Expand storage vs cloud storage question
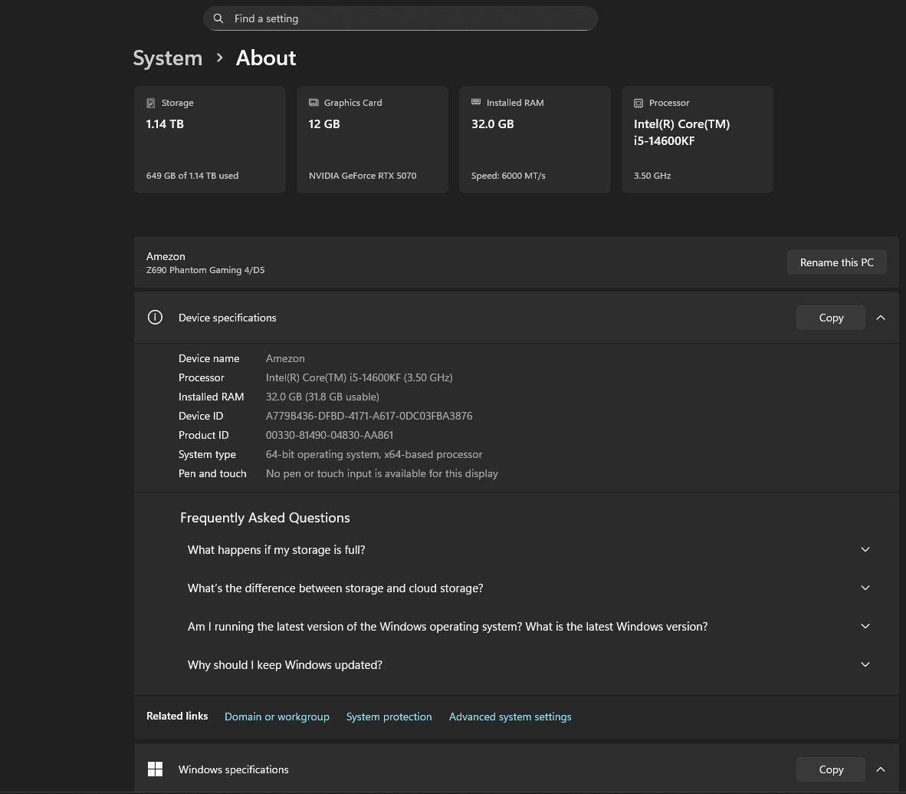The height and width of the screenshot is (794, 906). (x=865, y=588)
